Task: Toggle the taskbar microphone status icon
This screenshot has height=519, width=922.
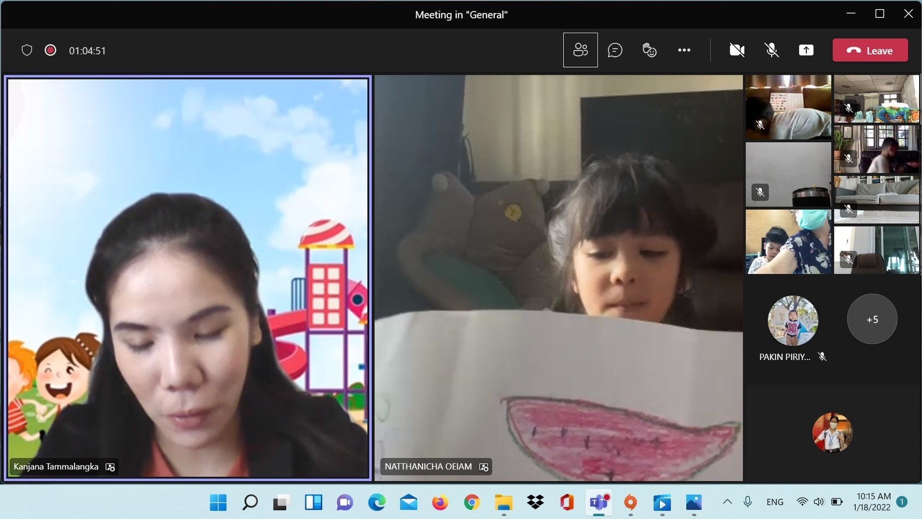Action: 747,502
